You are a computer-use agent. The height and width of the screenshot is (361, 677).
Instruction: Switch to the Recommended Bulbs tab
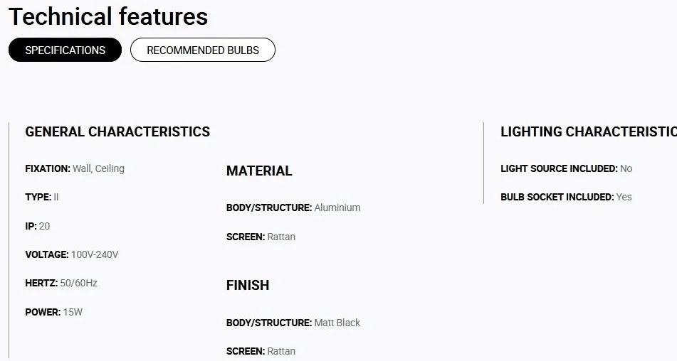click(x=203, y=50)
